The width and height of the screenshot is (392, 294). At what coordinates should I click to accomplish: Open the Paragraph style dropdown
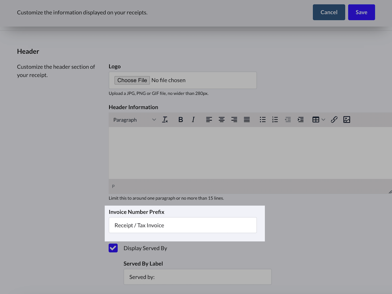(134, 120)
